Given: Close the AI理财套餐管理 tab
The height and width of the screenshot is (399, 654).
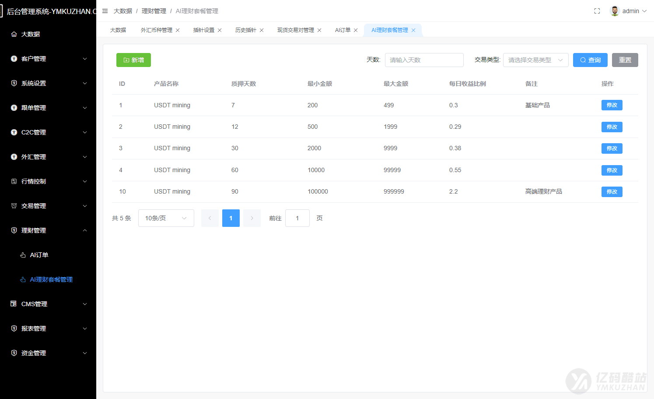Looking at the screenshot, I should (413, 30).
